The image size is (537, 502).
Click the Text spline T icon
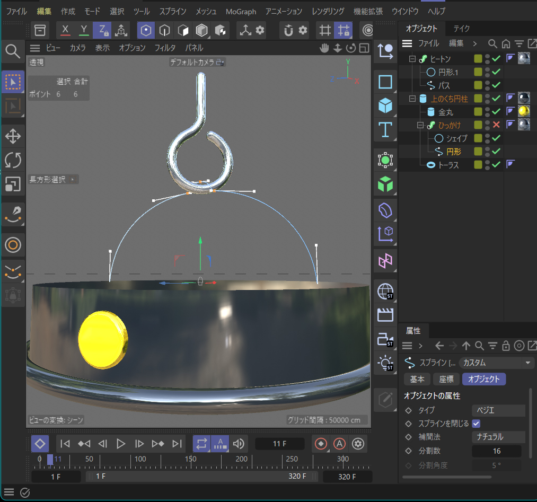pos(385,130)
